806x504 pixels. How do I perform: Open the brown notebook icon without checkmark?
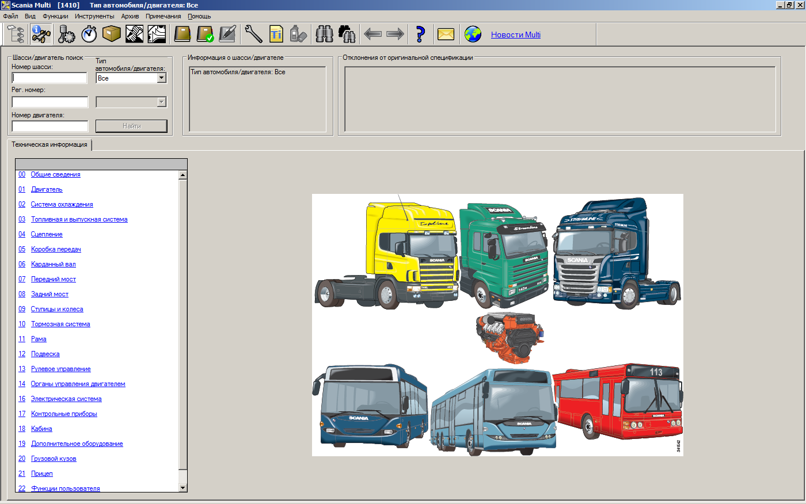tap(183, 35)
